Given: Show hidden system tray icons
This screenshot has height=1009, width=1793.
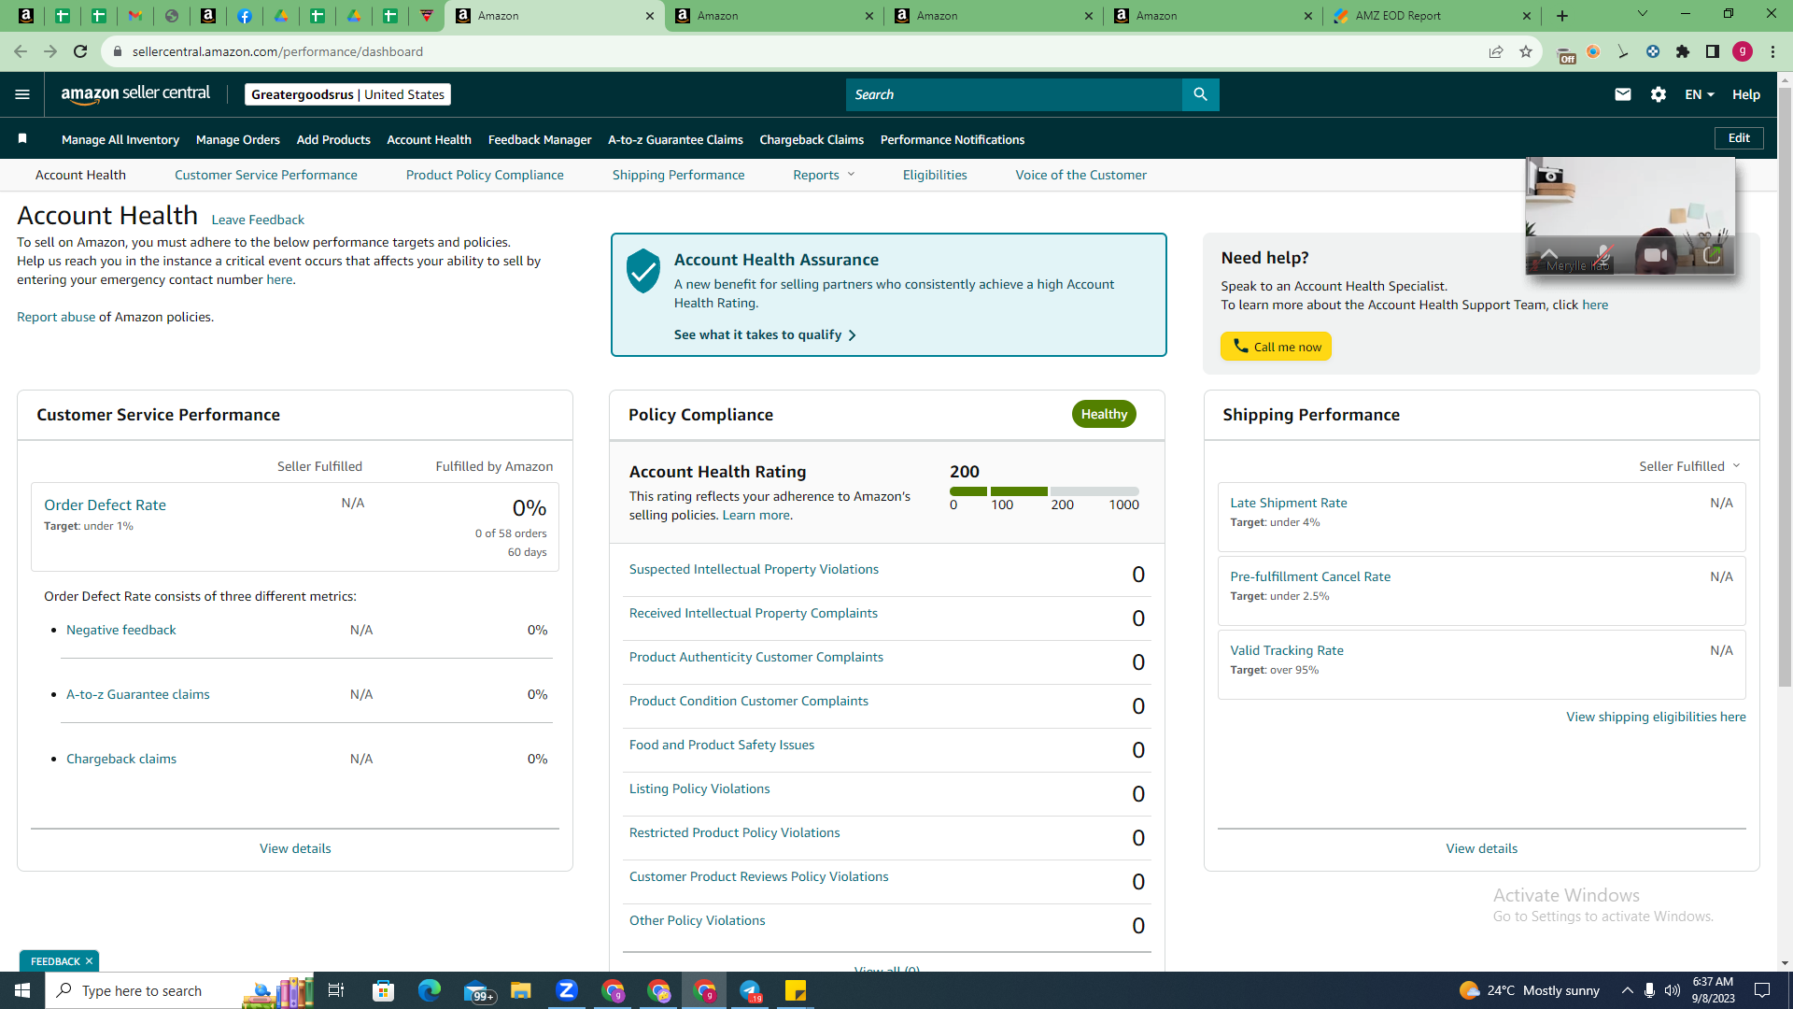Looking at the screenshot, I should (1628, 990).
